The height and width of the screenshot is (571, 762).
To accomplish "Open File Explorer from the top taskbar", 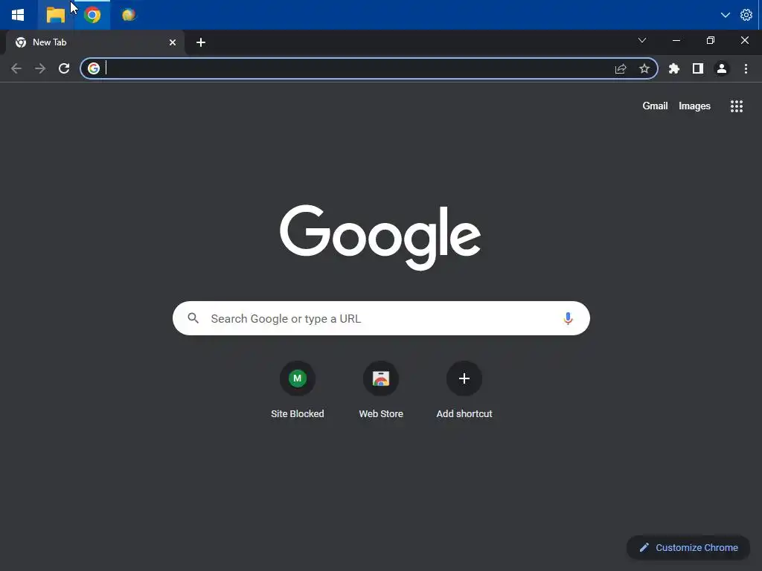I will tap(55, 15).
